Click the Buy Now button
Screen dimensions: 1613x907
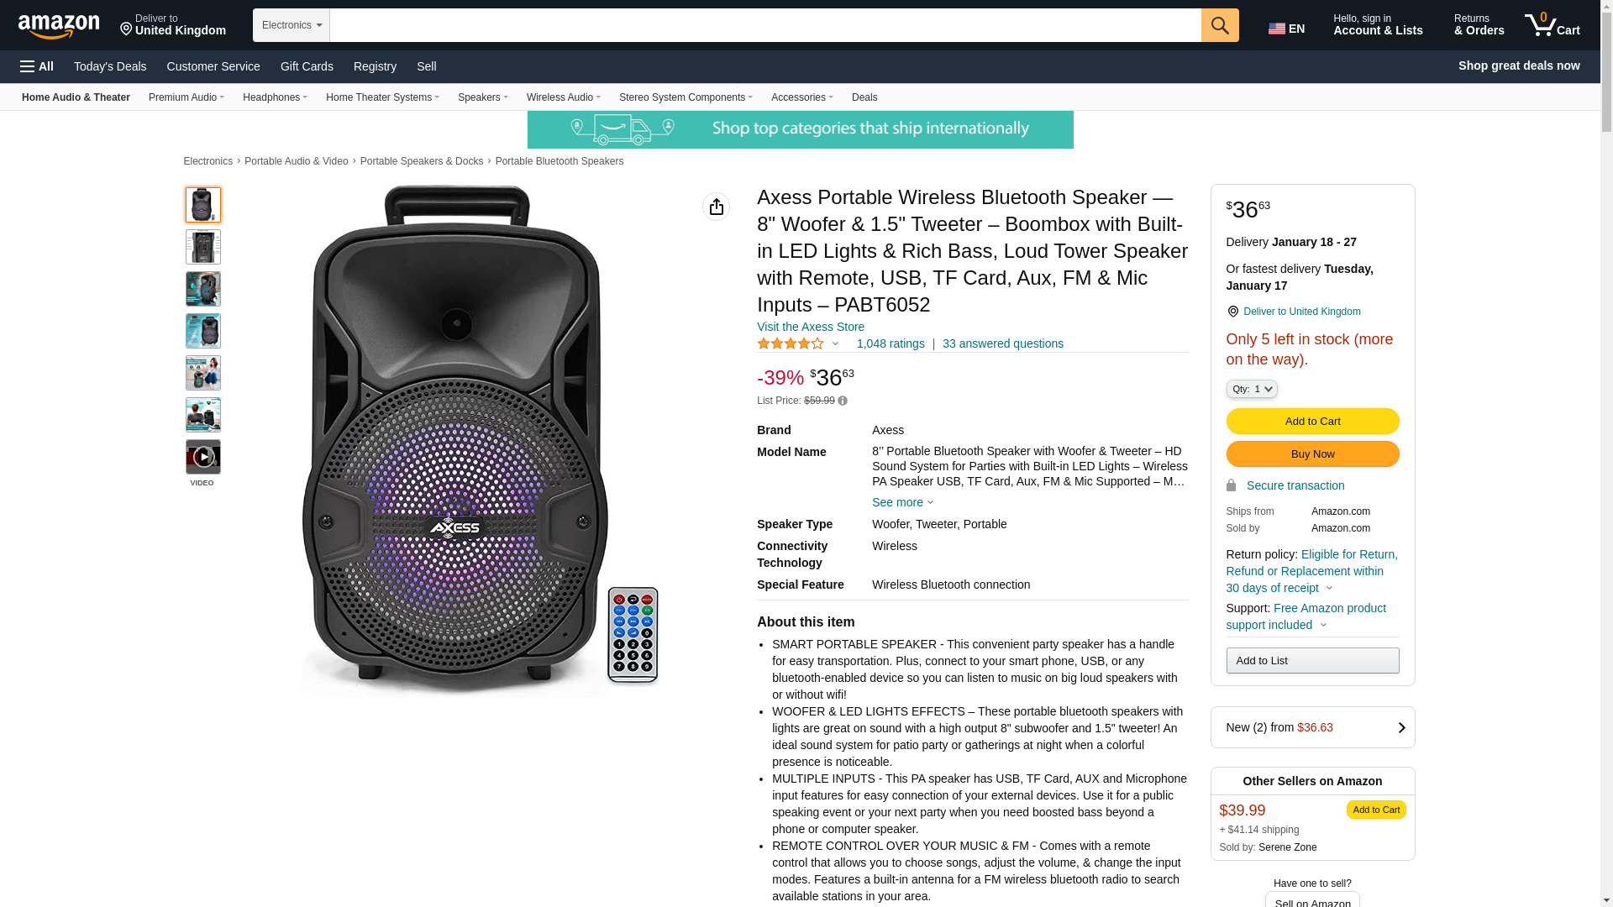(1312, 454)
